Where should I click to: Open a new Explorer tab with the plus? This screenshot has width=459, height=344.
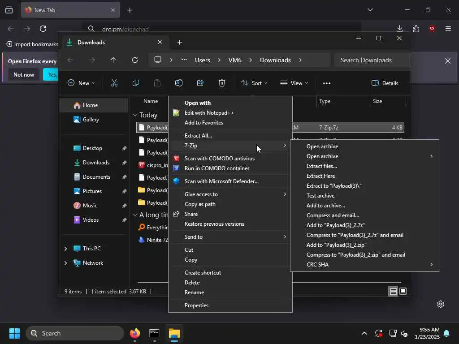pyautogui.click(x=179, y=43)
